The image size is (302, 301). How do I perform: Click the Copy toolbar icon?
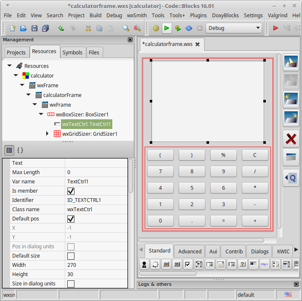[99, 28]
